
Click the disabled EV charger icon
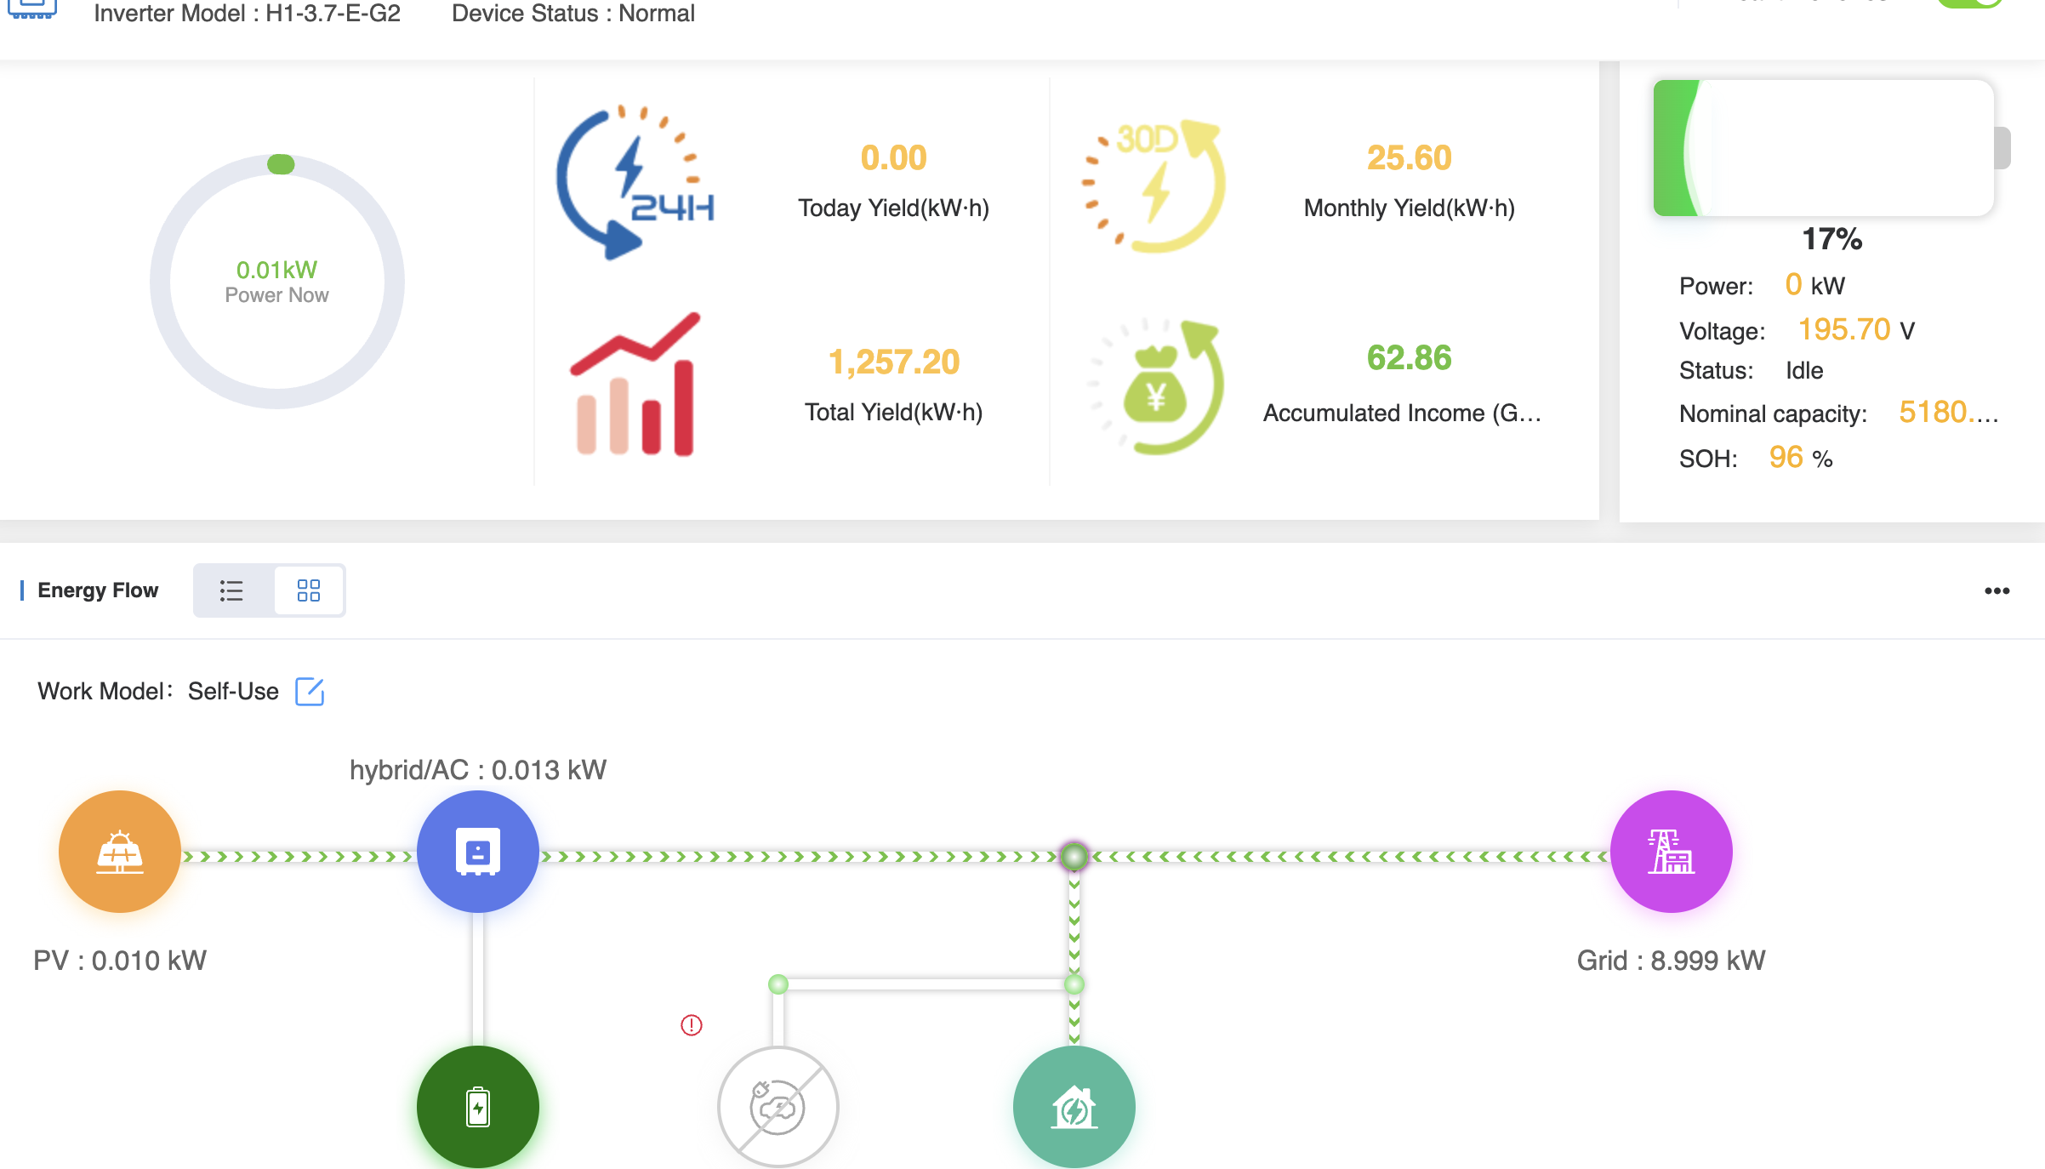point(778,1107)
